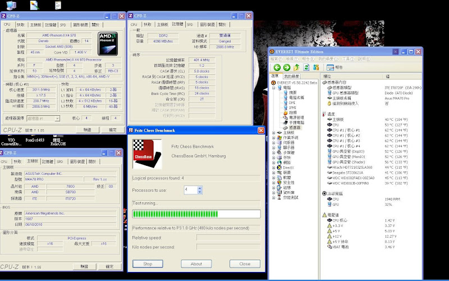Click the Fritz benchmark green progress bar
The width and height of the screenshot is (449, 281).
click(196, 214)
